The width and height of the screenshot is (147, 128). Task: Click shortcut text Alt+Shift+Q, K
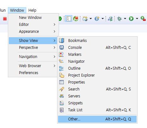click(x=118, y=110)
